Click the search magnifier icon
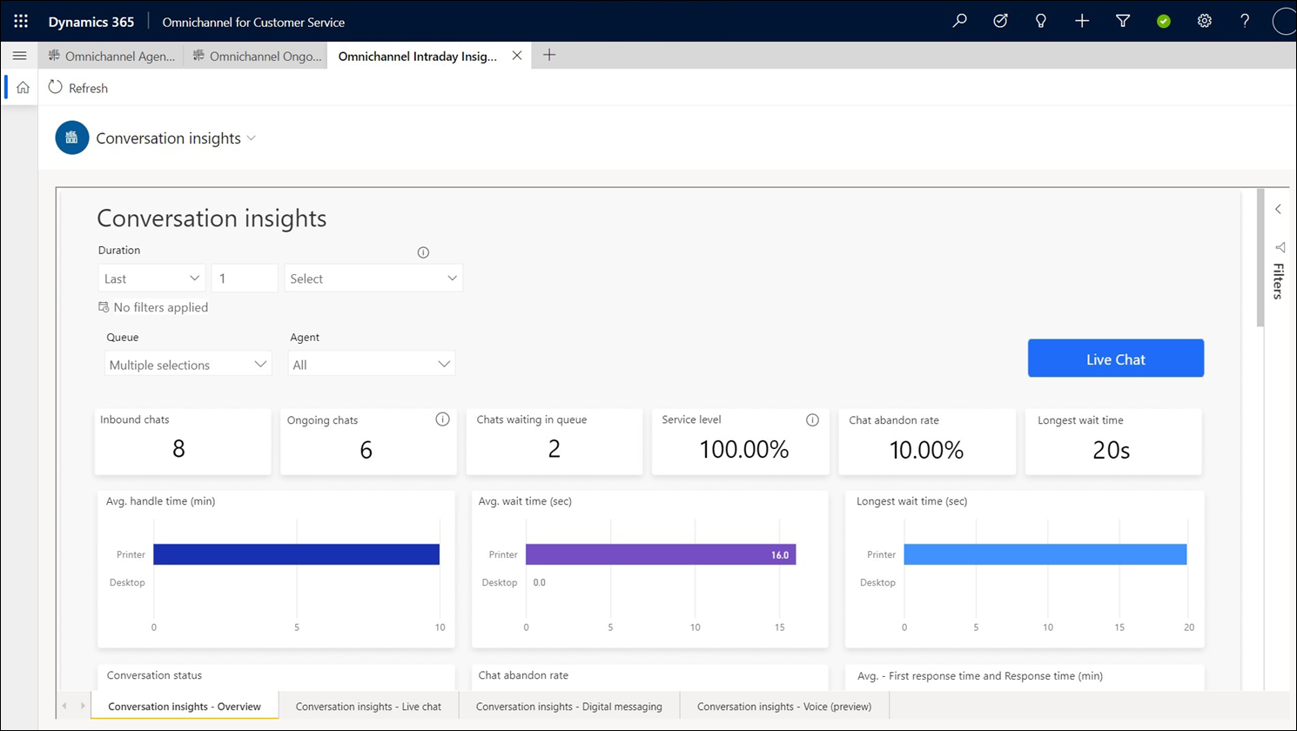 pos(959,21)
